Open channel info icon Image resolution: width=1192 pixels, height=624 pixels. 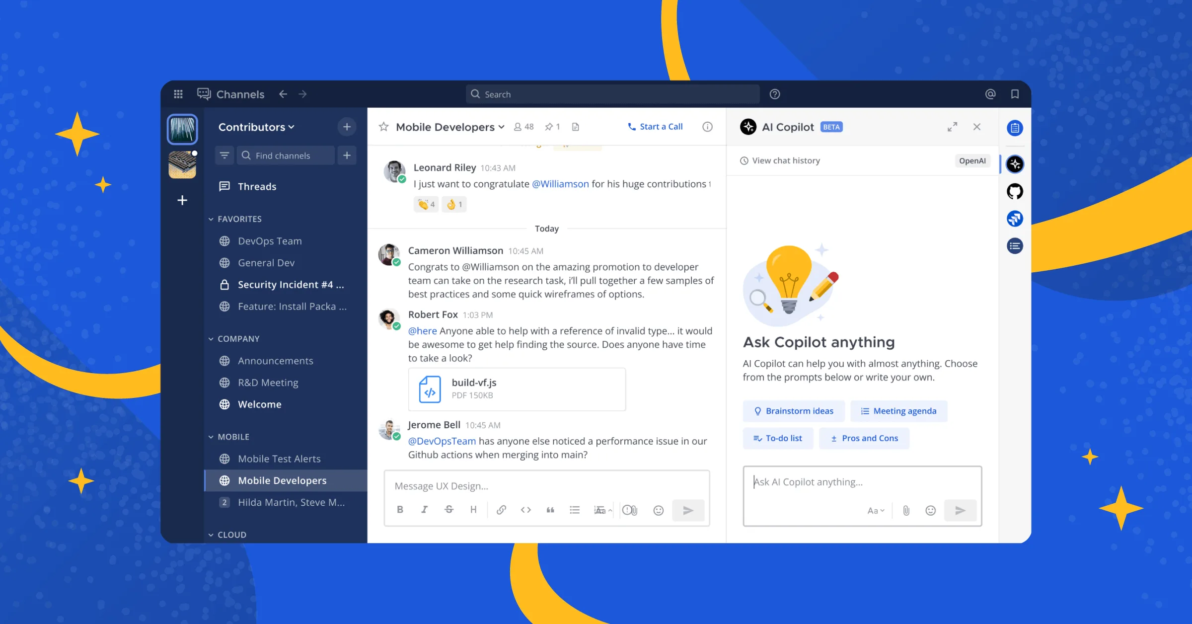[x=707, y=127]
